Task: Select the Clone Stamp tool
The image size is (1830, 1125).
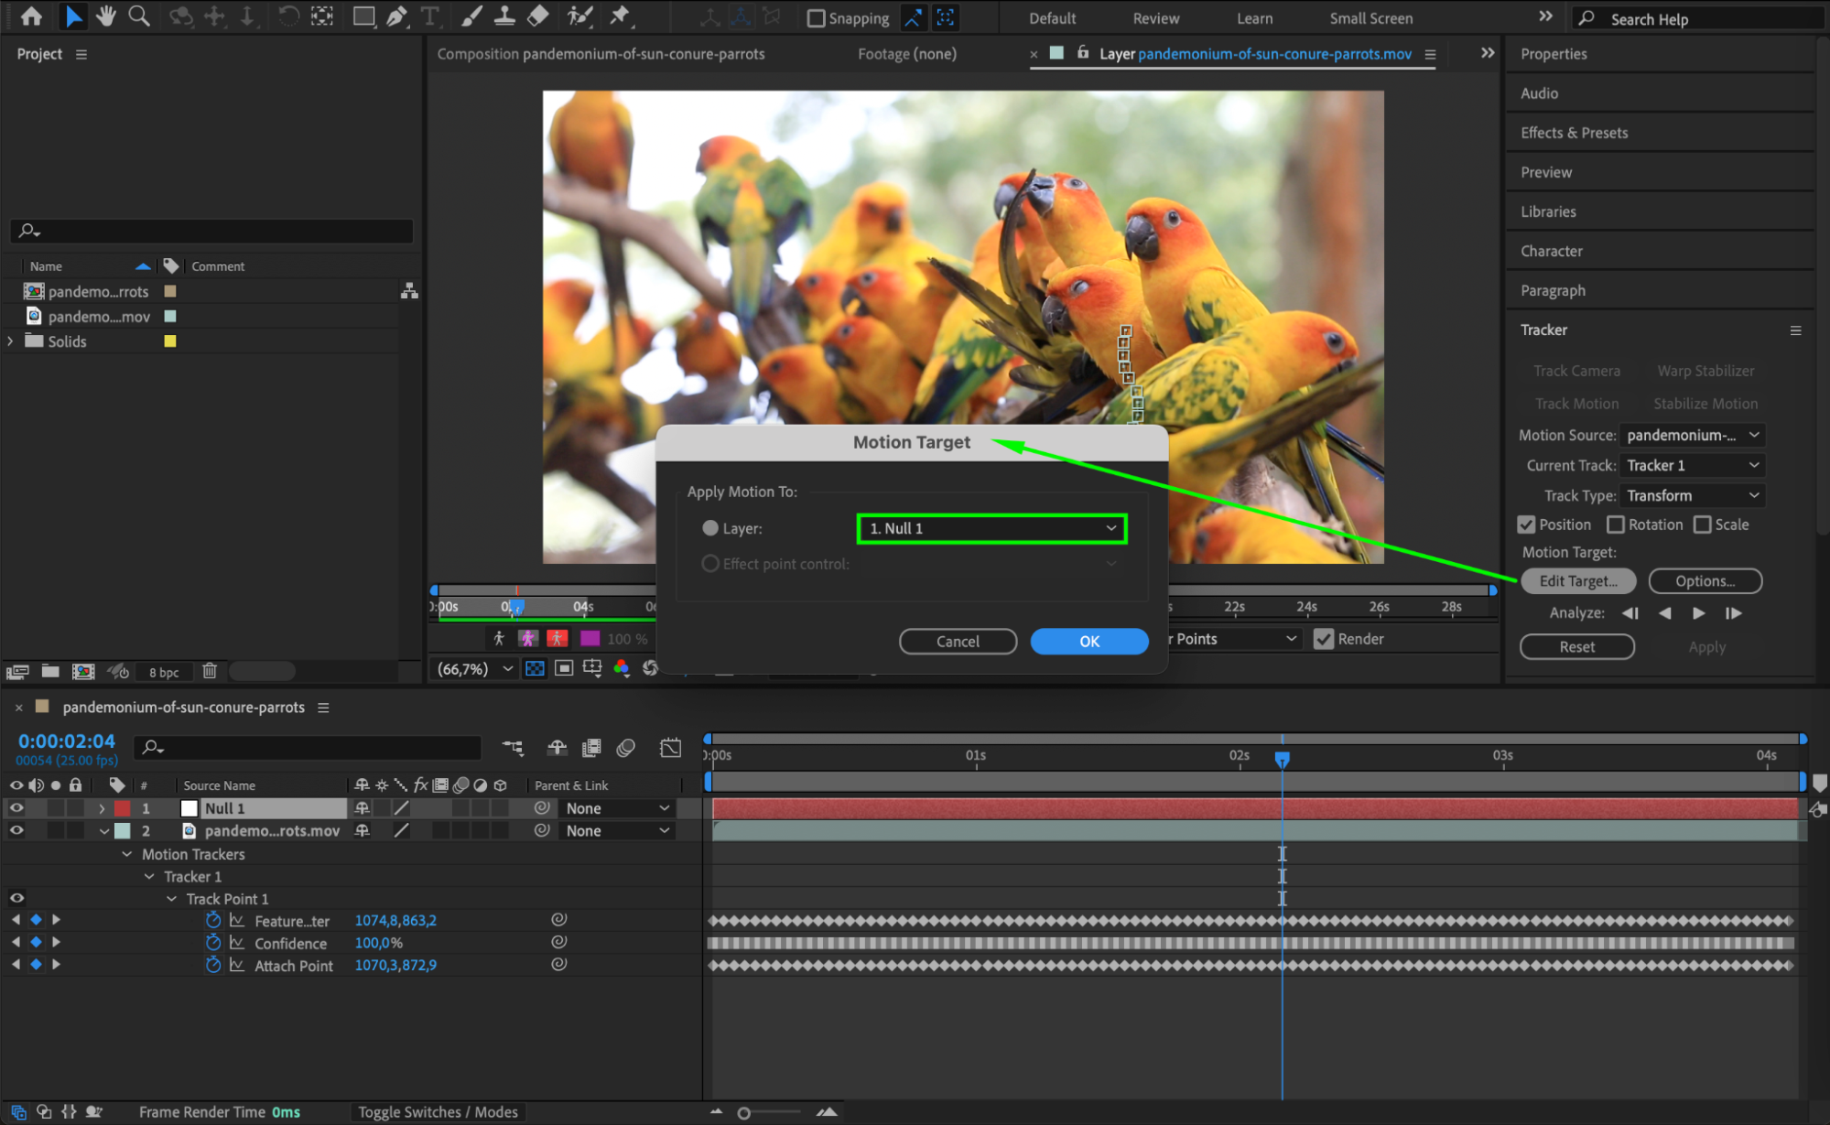Action: 504,16
